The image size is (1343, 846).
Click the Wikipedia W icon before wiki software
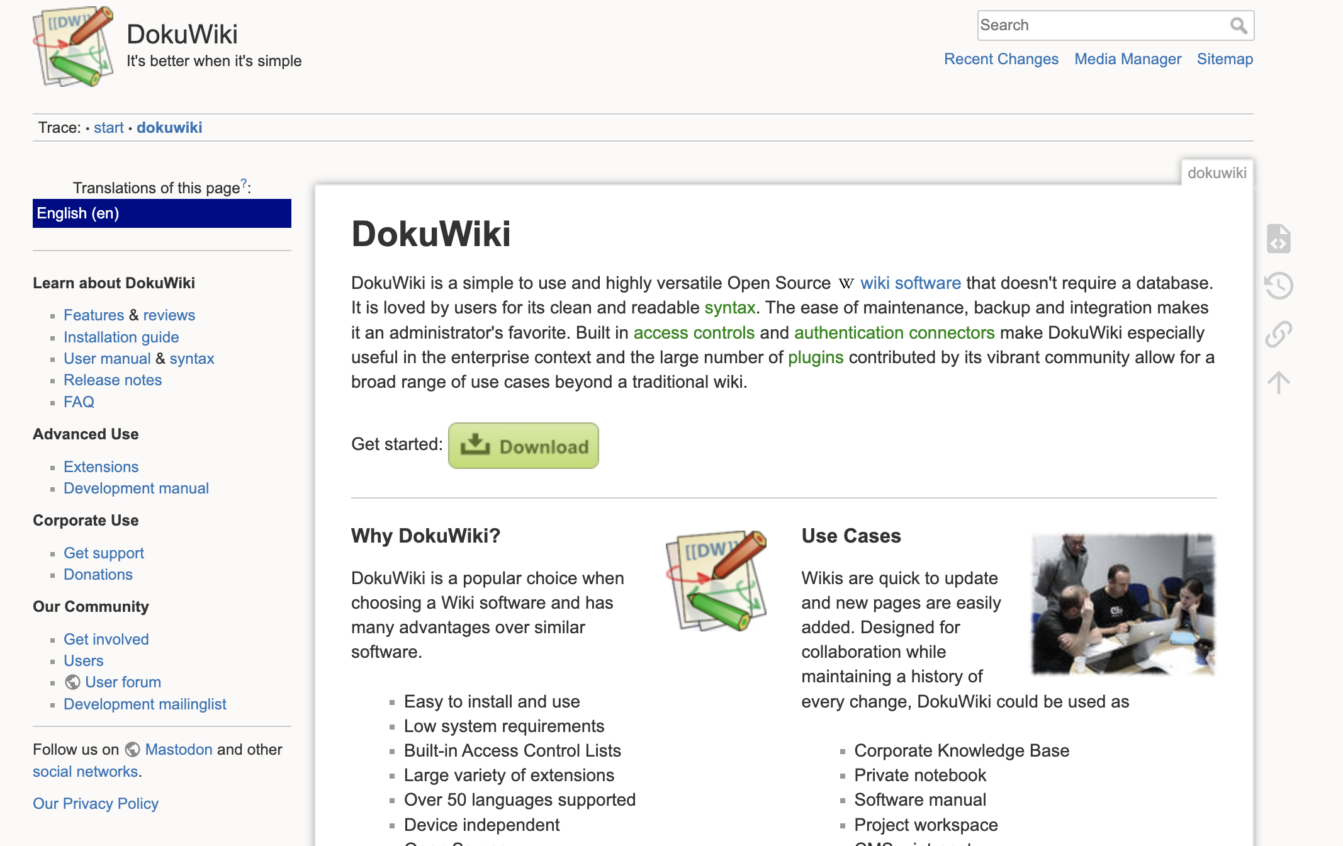tap(846, 284)
